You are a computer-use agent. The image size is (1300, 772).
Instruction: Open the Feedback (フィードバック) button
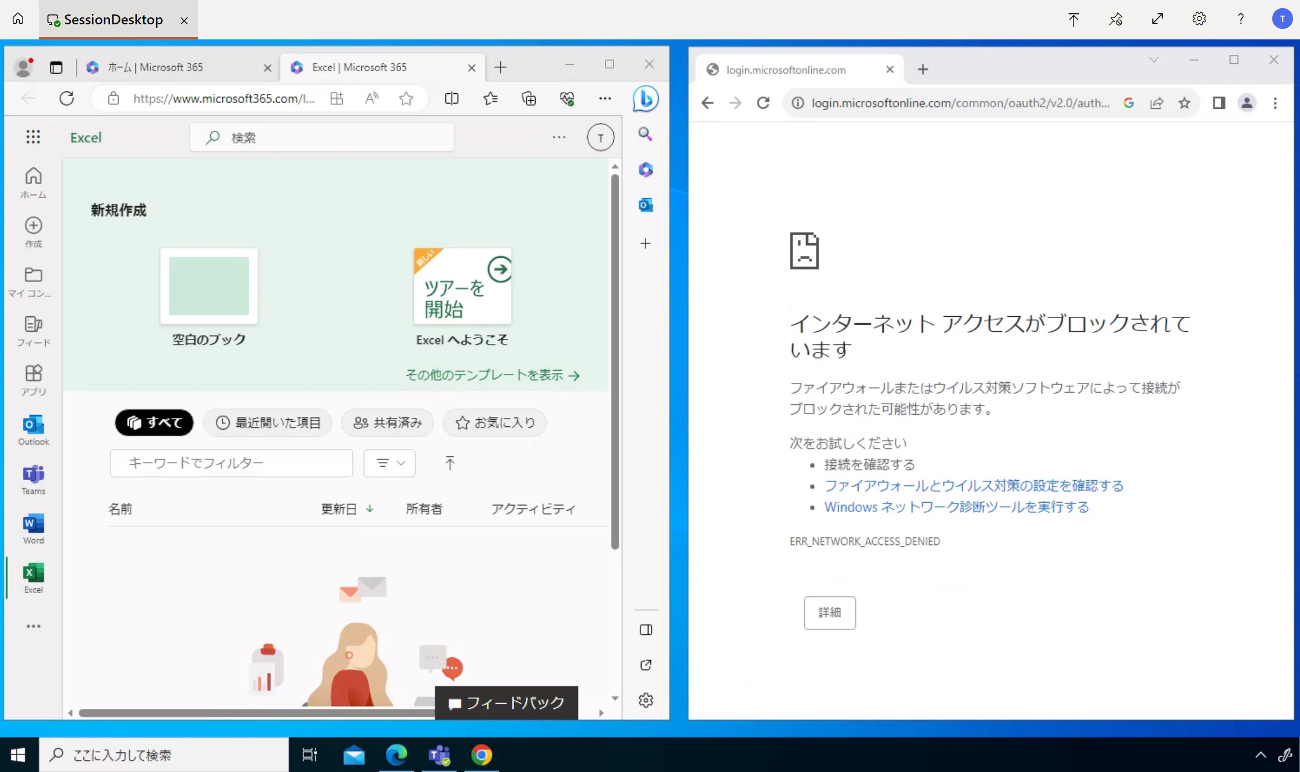coord(506,703)
